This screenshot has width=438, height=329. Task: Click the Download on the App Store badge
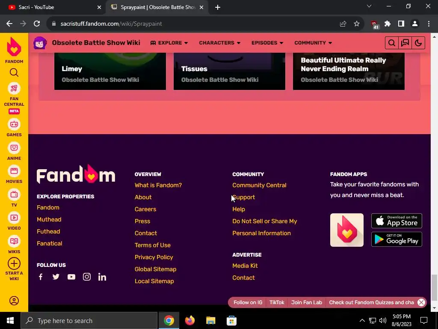click(x=397, y=221)
